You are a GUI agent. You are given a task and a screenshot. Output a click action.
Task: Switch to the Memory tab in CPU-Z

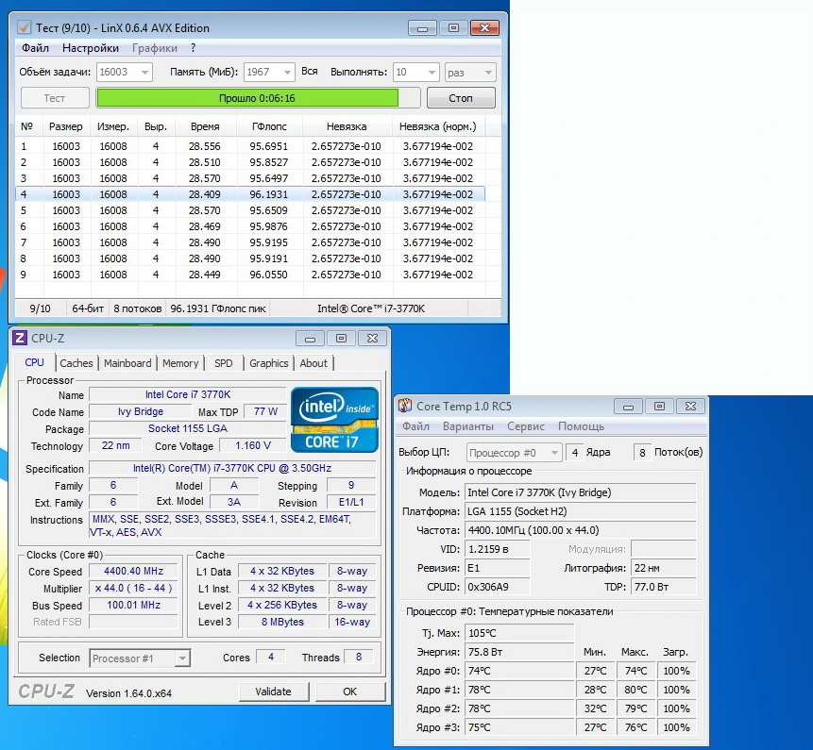(180, 363)
